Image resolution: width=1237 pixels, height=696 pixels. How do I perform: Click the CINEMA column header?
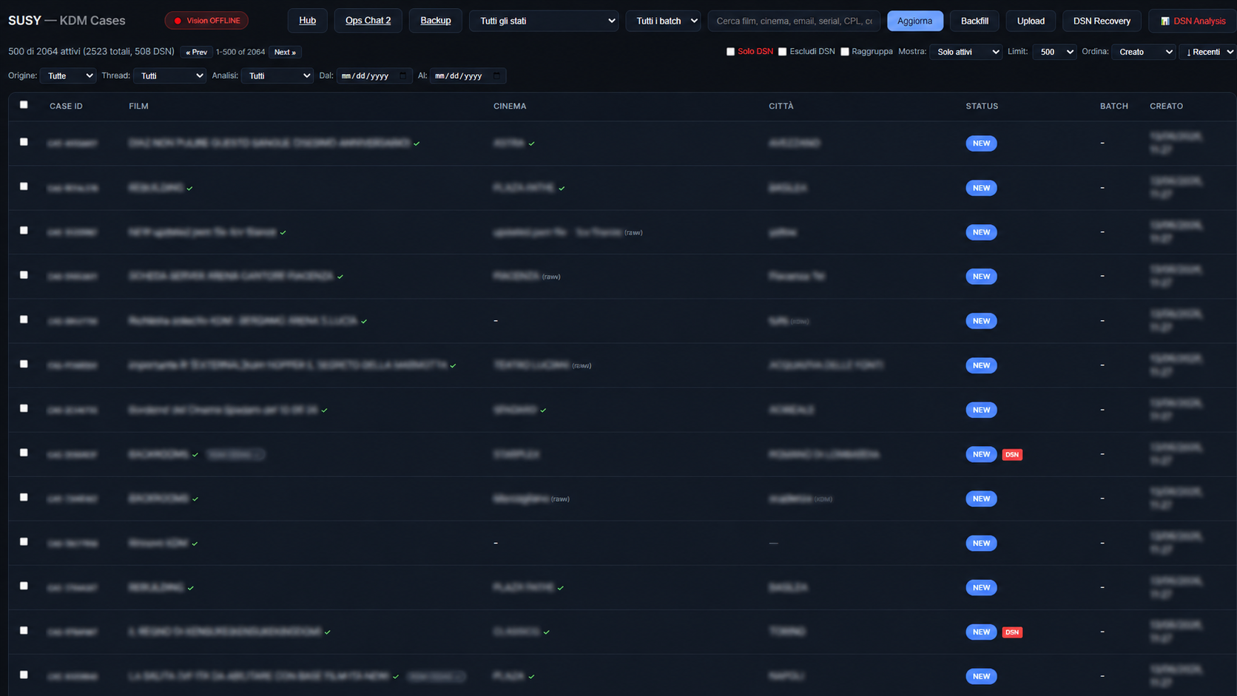tap(510, 106)
